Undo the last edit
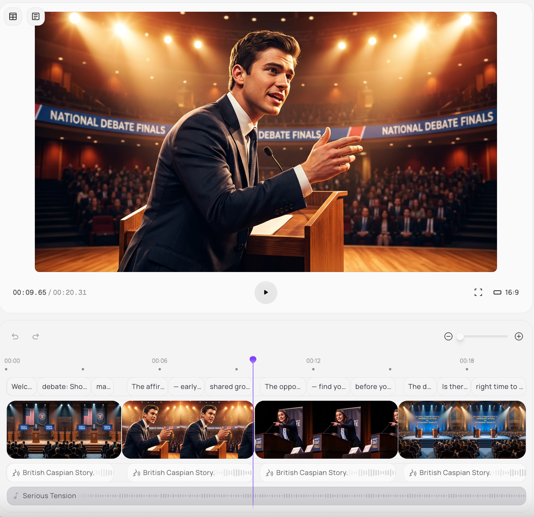Viewport: 534px width, 517px height. tap(15, 336)
